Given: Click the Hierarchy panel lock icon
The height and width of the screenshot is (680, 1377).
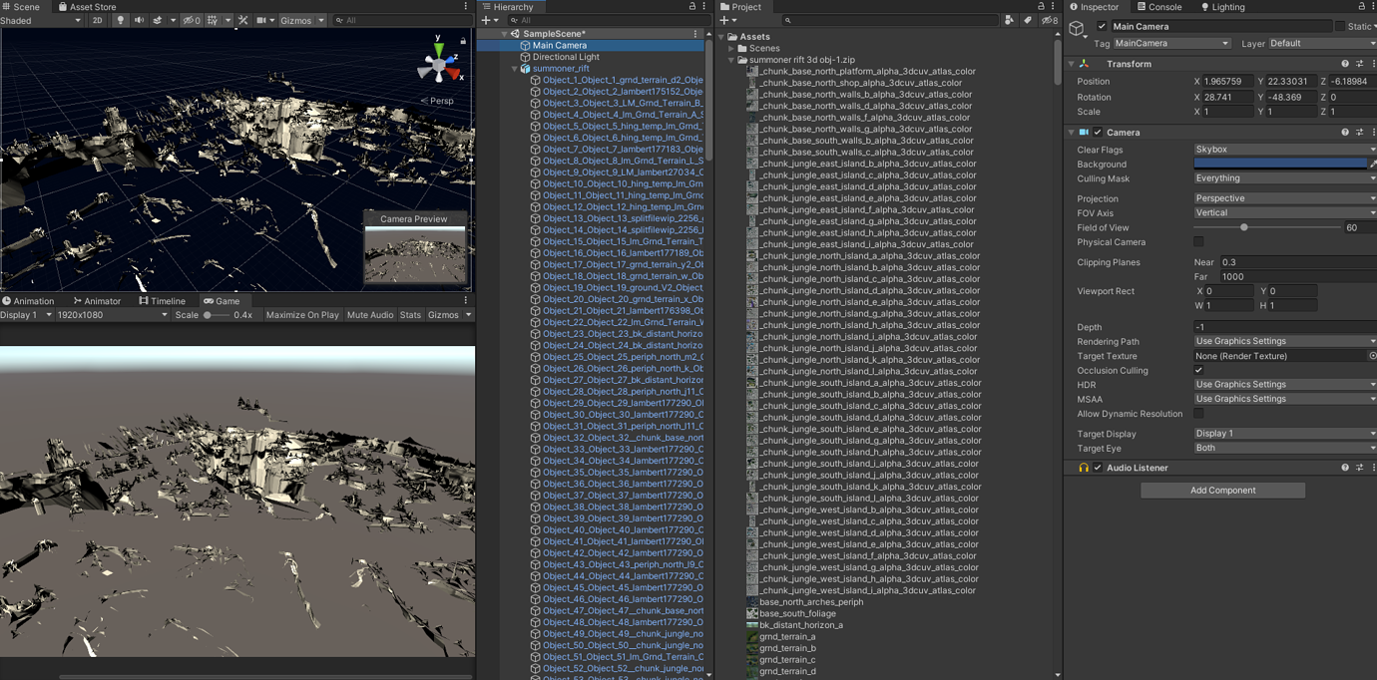Looking at the screenshot, I should tap(692, 7).
